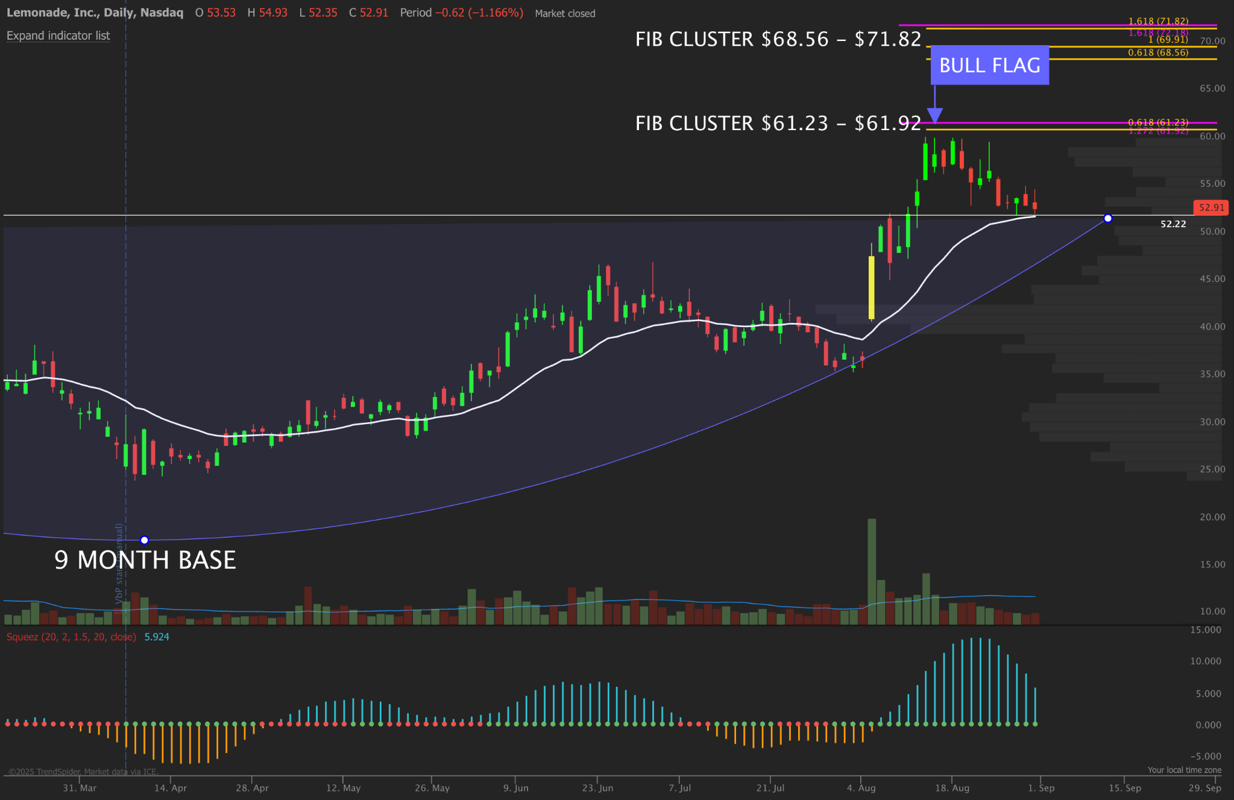This screenshot has width=1234, height=800.
Task: Click the 52.22 horizontal line value label
Action: [1173, 224]
